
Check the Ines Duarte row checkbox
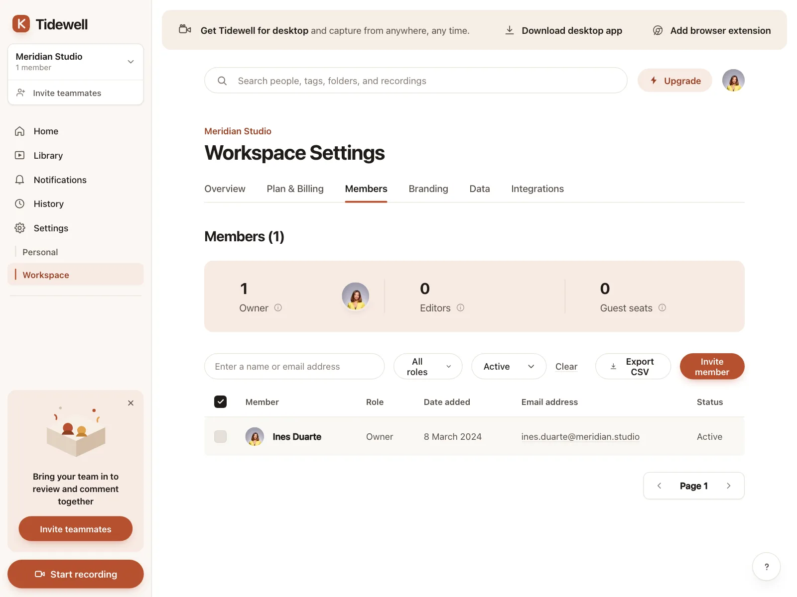click(220, 436)
